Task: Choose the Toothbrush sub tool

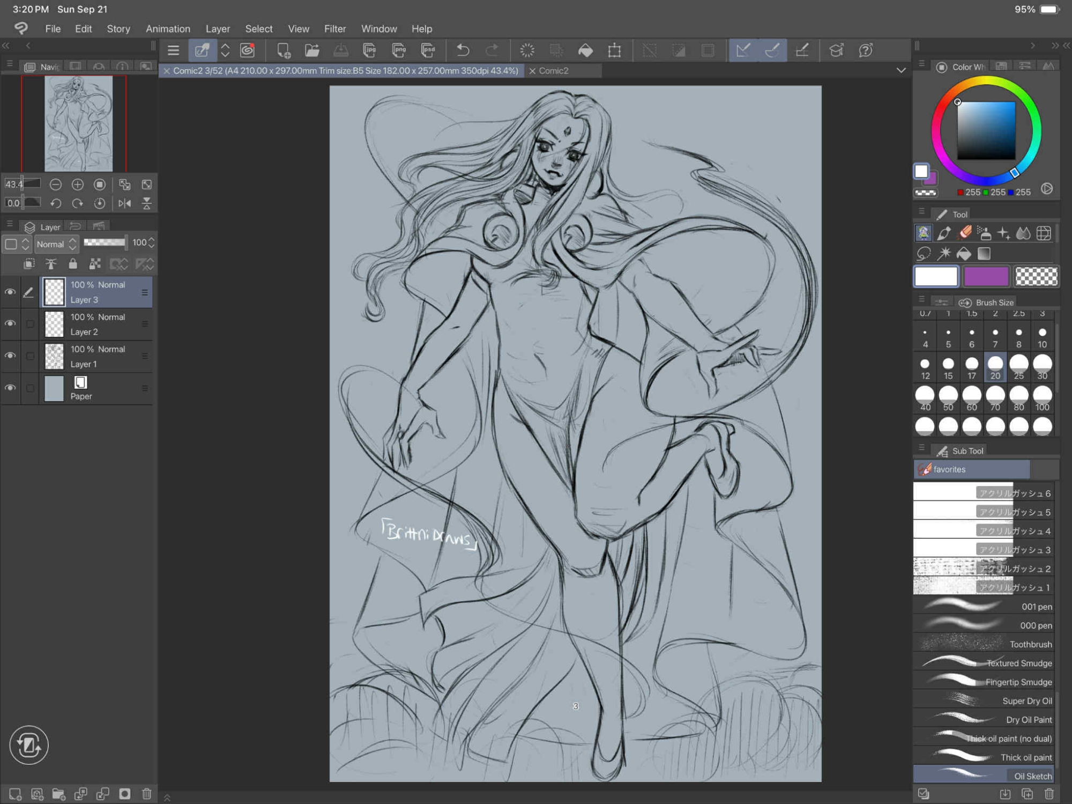Action: (x=984, y=644)
